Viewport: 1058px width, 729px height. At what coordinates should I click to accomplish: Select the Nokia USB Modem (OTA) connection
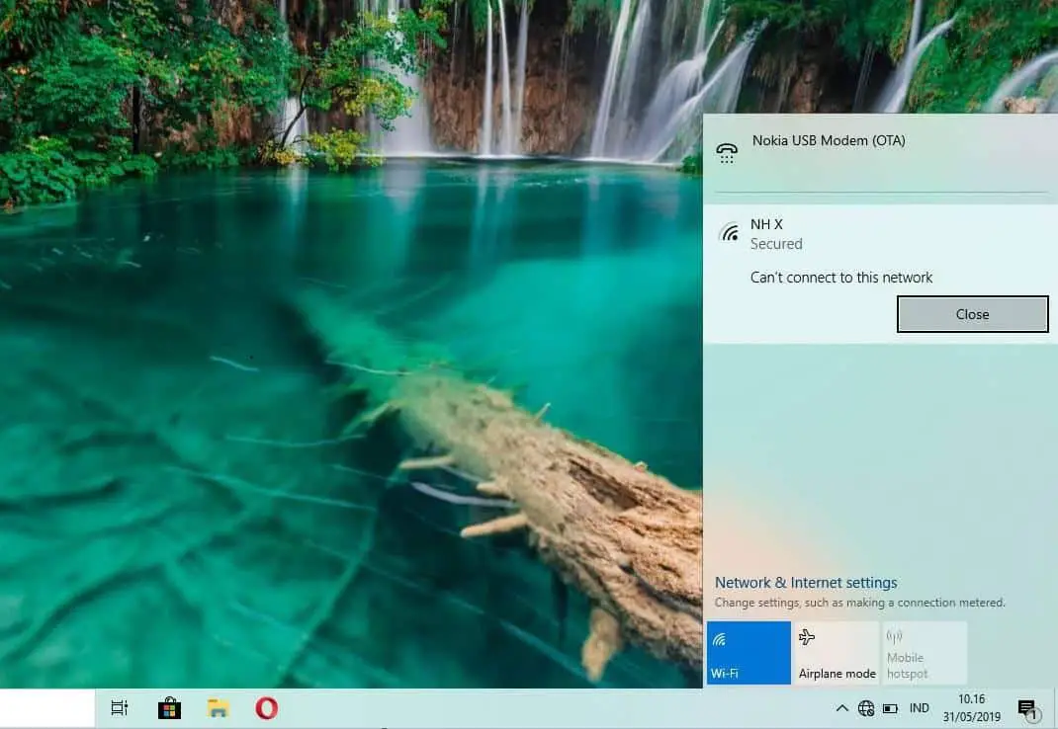pos(880,154)
